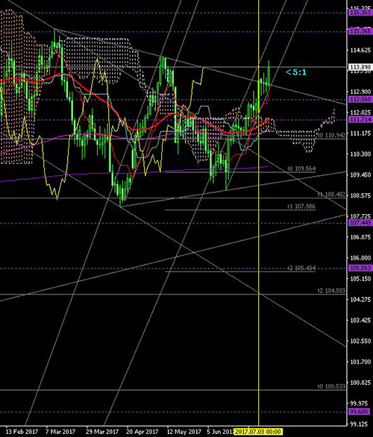Click the 111.714 purple price label
Image resolution: width=373 pixels, height=437 pixels.
360,119
